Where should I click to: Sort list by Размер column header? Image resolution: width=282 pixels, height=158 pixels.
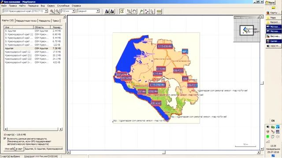56,27
